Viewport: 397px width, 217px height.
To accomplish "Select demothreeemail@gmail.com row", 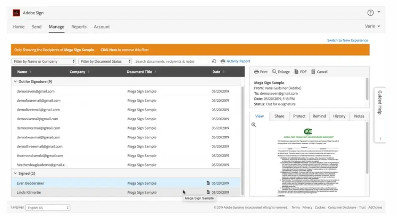I will [126, 146].
